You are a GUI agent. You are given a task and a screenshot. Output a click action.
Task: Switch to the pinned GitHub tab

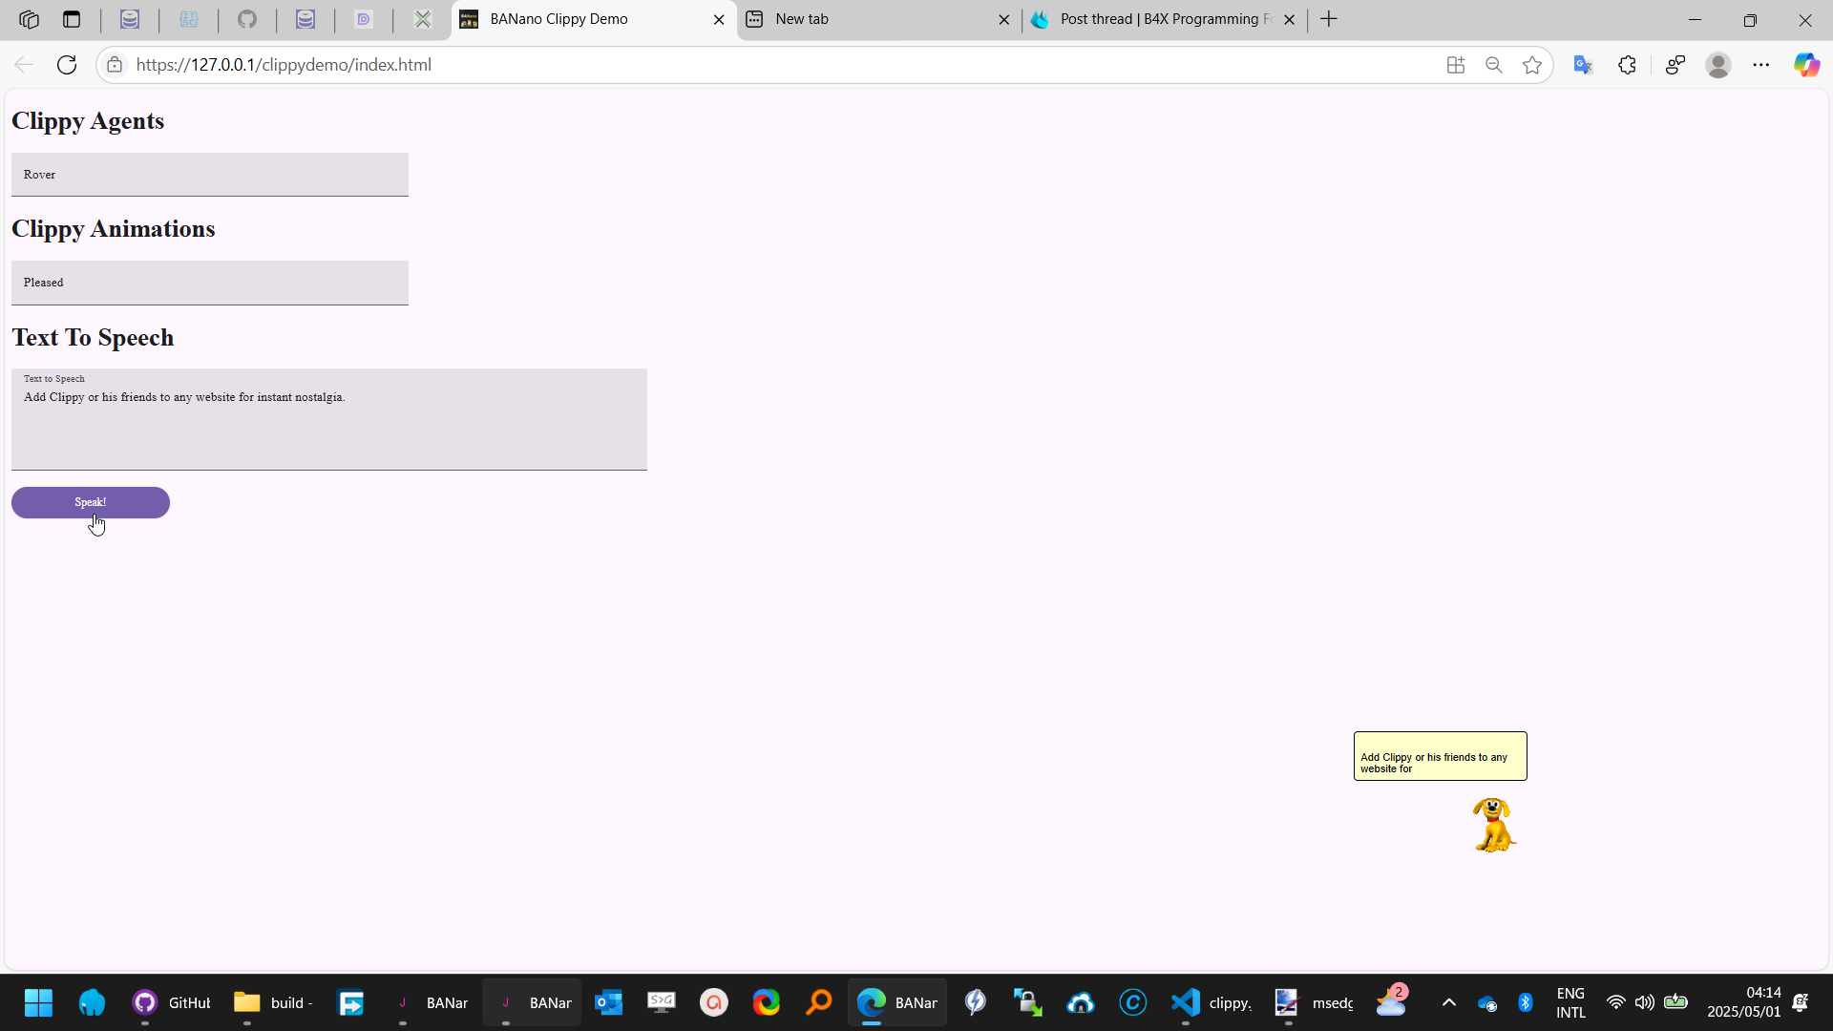[247, 19]
